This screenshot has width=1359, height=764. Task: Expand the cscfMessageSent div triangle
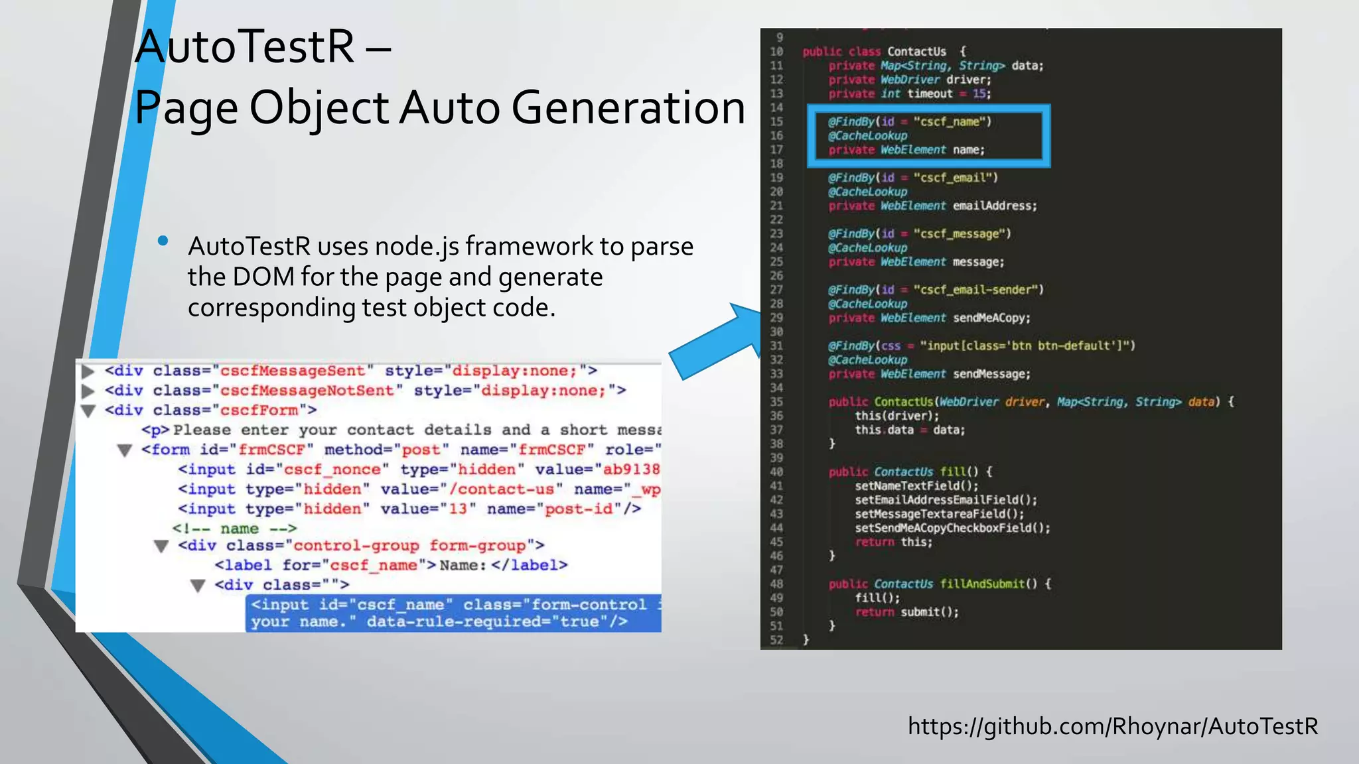click(x=88, y=371)
